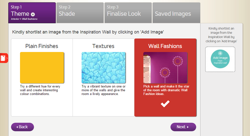Click the Wall Fashions heading
250x136 pixels.
coord(165,46)
